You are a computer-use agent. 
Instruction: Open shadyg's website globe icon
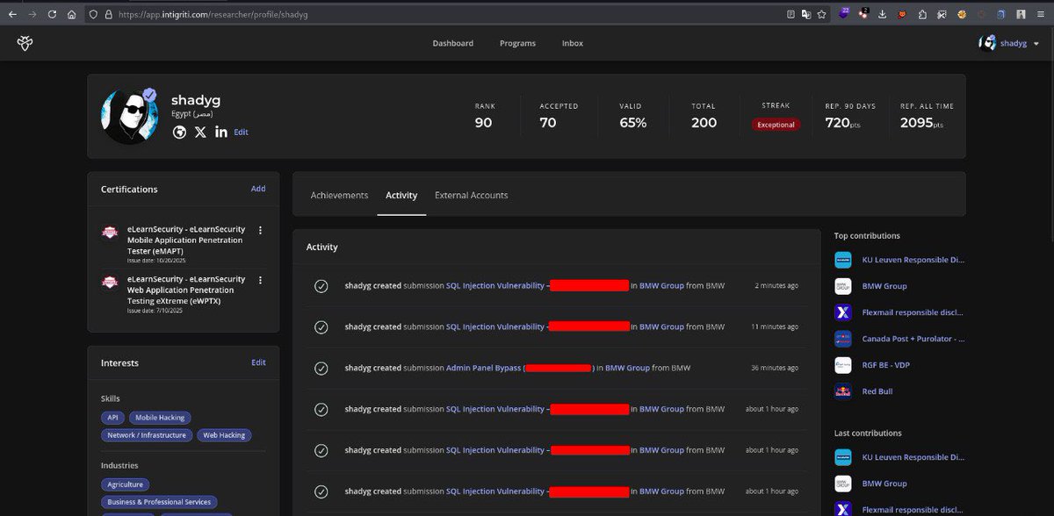179,132
